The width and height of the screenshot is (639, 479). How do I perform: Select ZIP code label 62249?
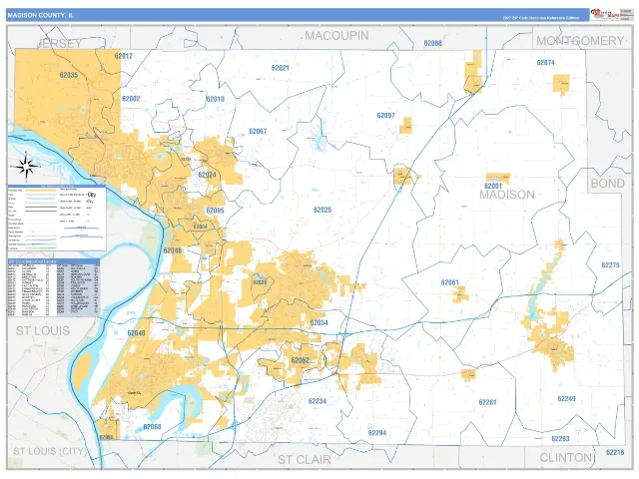566,399
